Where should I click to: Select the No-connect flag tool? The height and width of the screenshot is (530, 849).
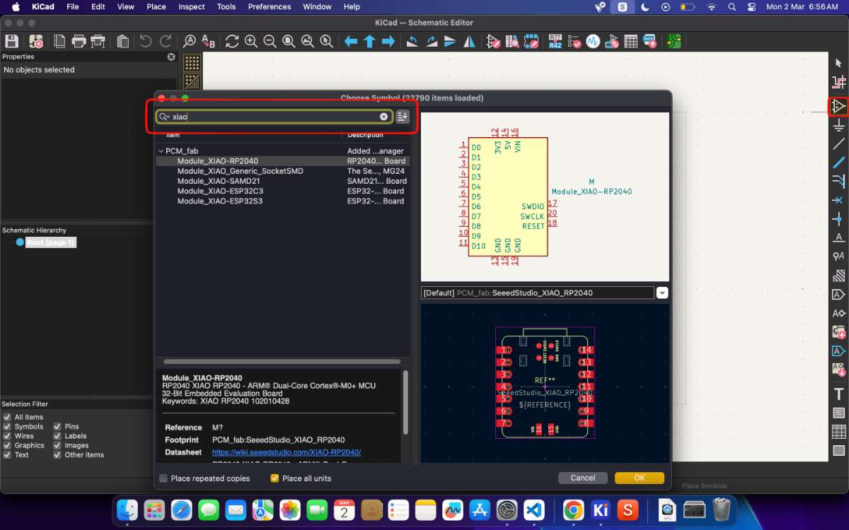(839, 201)
